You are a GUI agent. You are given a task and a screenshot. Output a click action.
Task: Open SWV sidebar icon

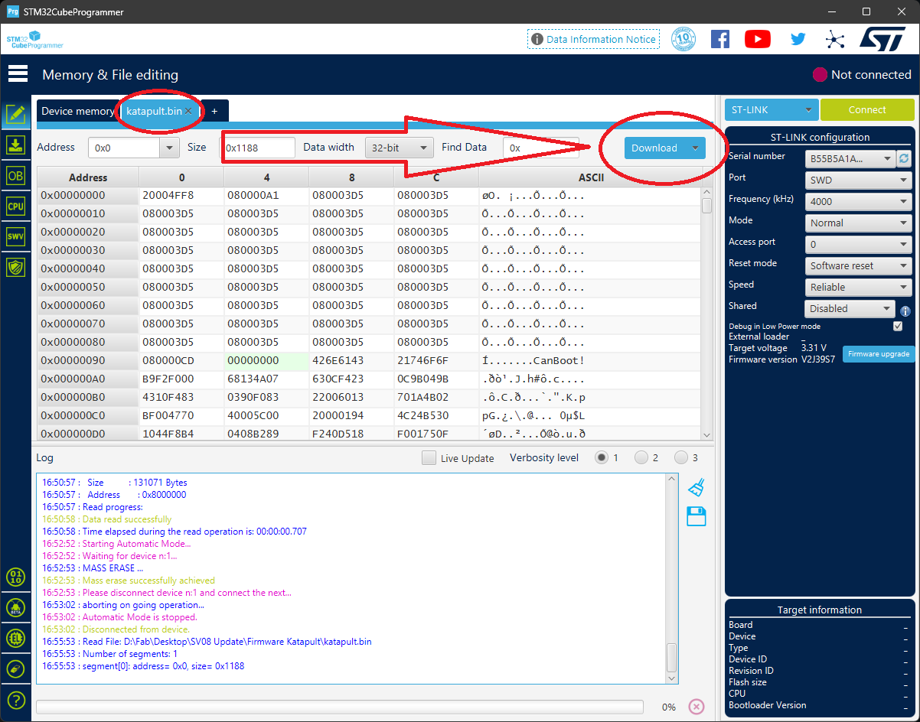pyautogui.click(x=15, y=236)
